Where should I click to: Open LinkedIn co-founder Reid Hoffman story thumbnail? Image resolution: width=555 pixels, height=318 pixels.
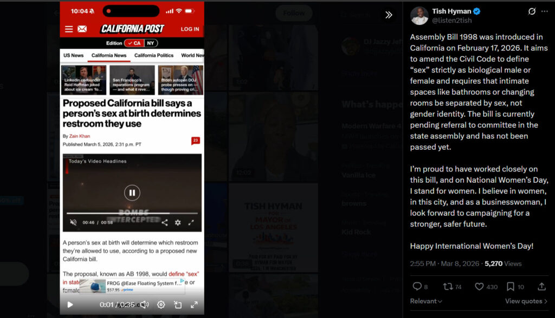coord(84,80)
